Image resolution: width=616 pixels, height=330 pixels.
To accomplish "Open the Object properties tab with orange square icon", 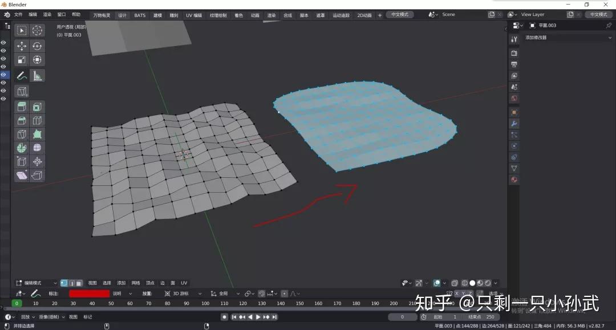I will pyautogui.click(x=514, y=112).
